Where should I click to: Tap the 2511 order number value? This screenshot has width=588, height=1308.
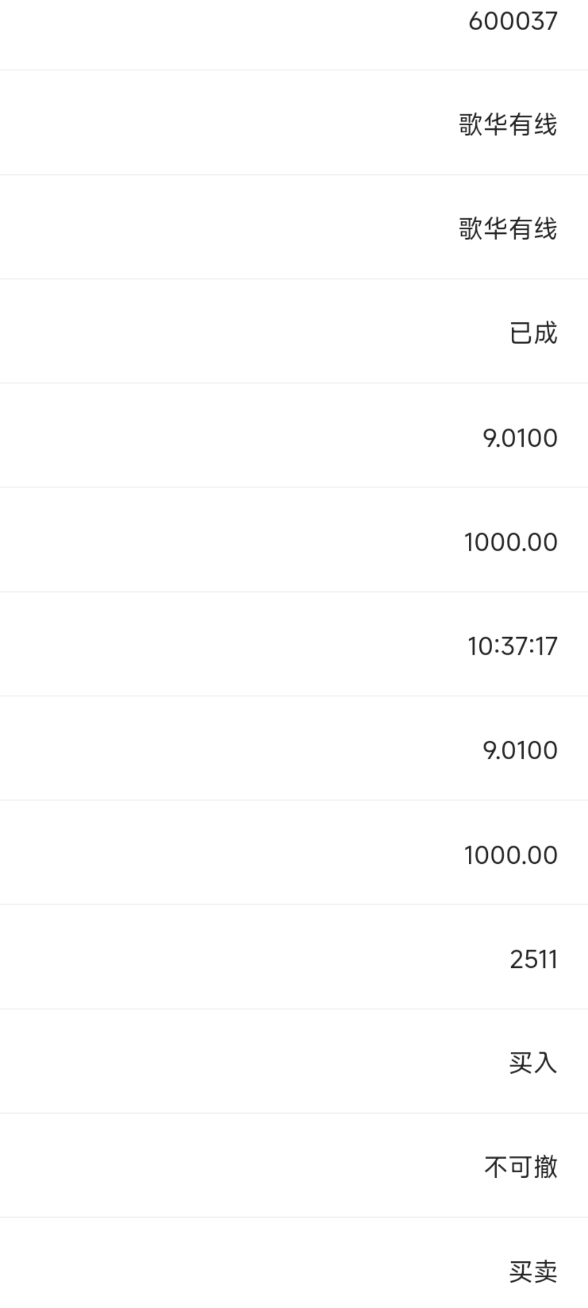534,959
